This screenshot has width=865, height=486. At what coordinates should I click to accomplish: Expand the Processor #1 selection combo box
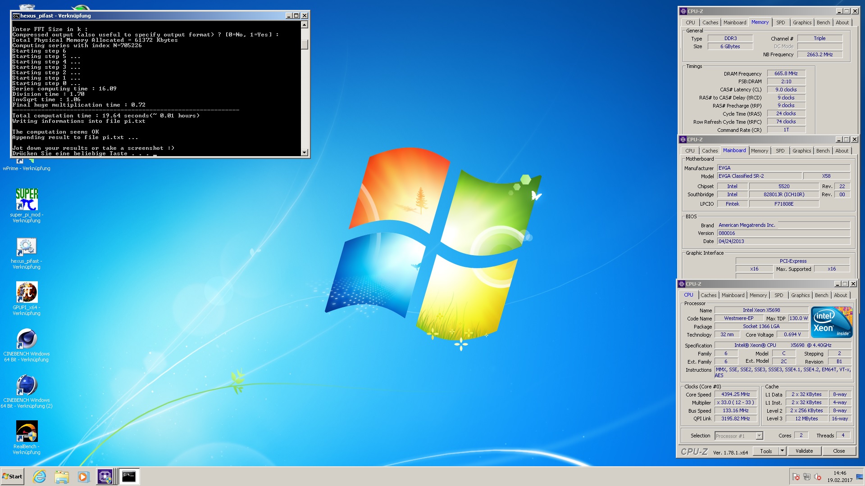(759, 436)
